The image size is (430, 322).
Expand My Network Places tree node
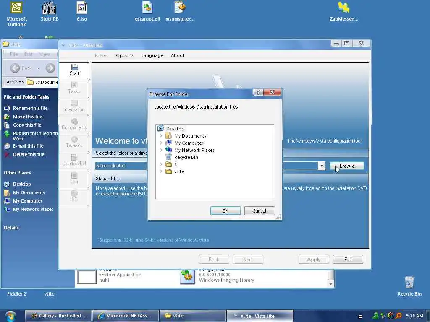click(161, 150)
